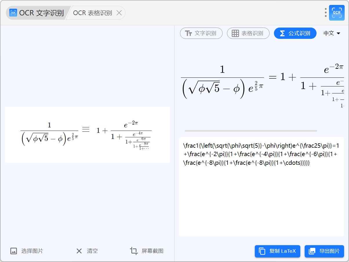Image resolution: width=349 pixels, height=262 pixels.
Task: Enable 文字识别 text recognition mode
Action: tap(201, 33)
